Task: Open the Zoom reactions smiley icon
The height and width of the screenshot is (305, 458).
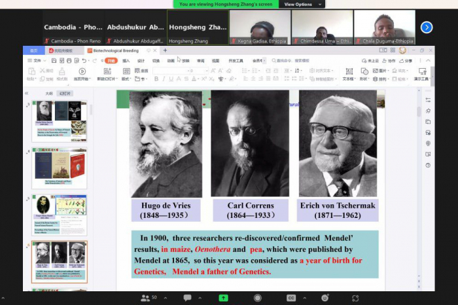Action: tap(323, 298)
